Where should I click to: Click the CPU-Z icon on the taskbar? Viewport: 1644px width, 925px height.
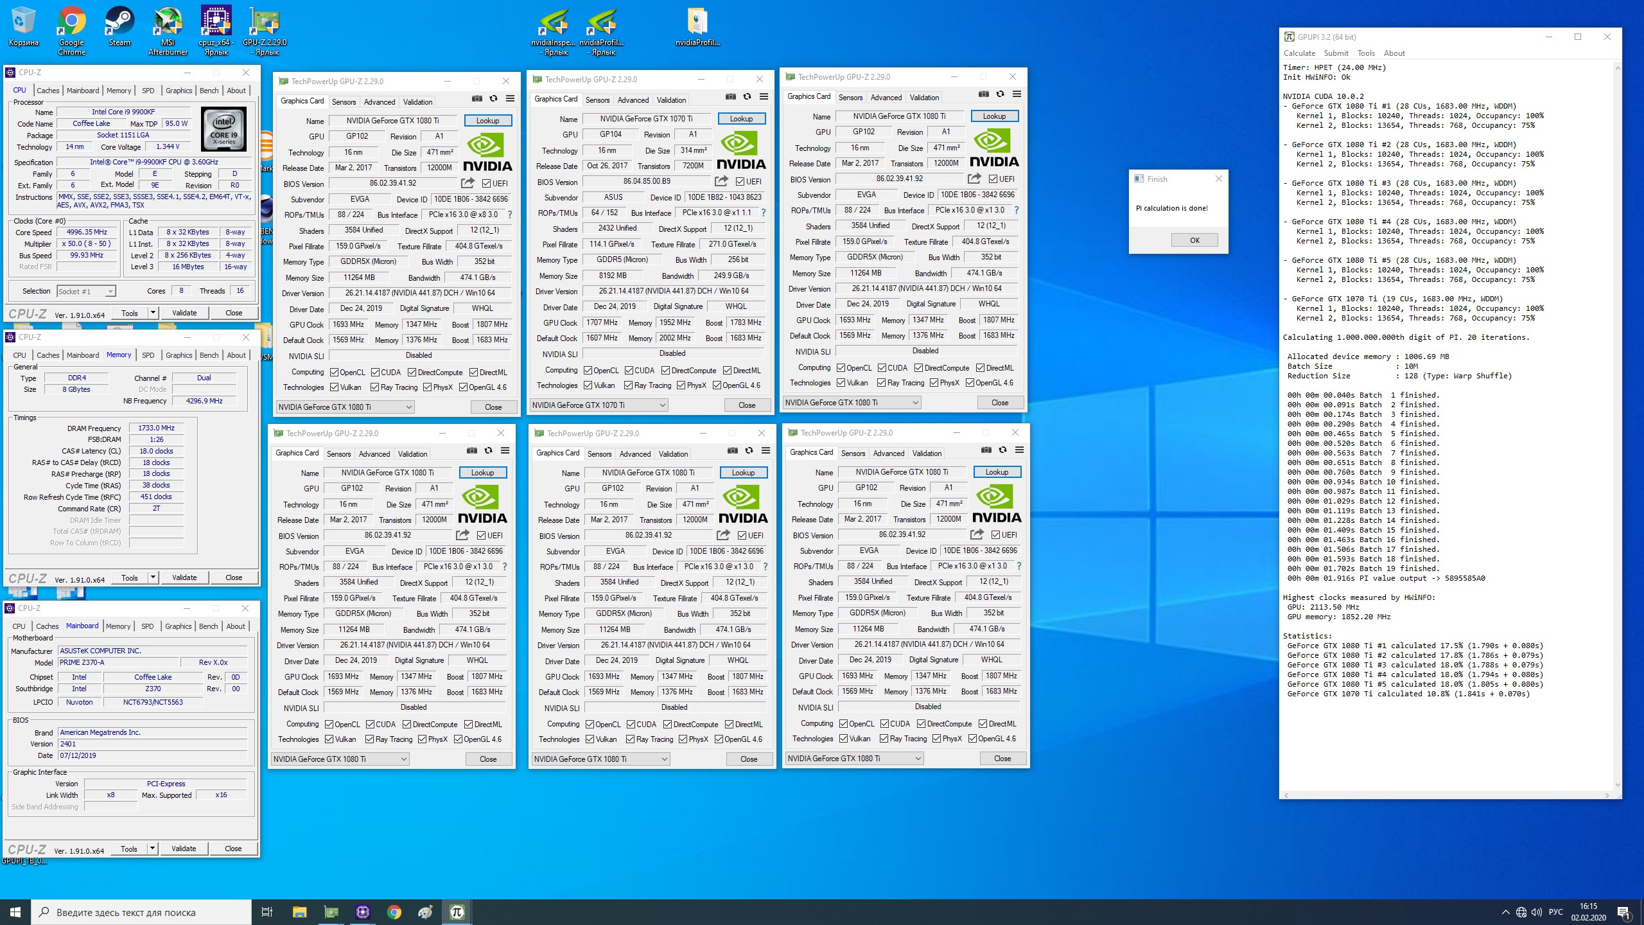click(362, 912)
